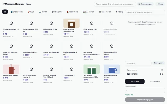Image resolution: width=167 pixels, height=104 pixels.
Task: Open Скан камерою scanner
Action: click(145, 4)
